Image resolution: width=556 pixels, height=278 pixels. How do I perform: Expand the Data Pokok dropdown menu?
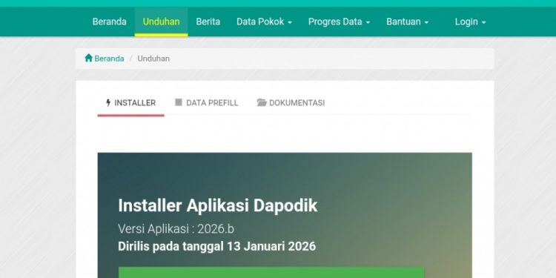(x=264, y=21)
